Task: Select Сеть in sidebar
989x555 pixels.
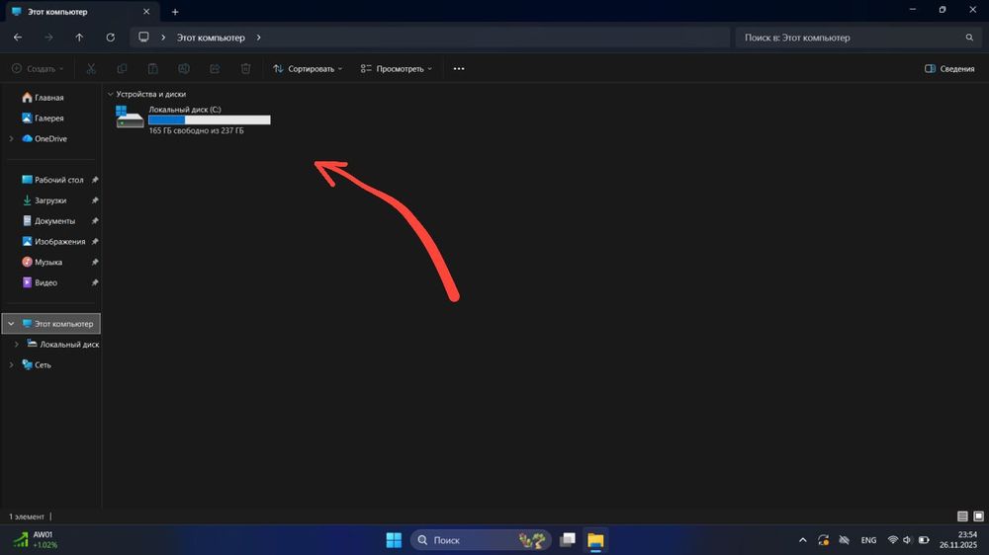Action: (43, 364)
